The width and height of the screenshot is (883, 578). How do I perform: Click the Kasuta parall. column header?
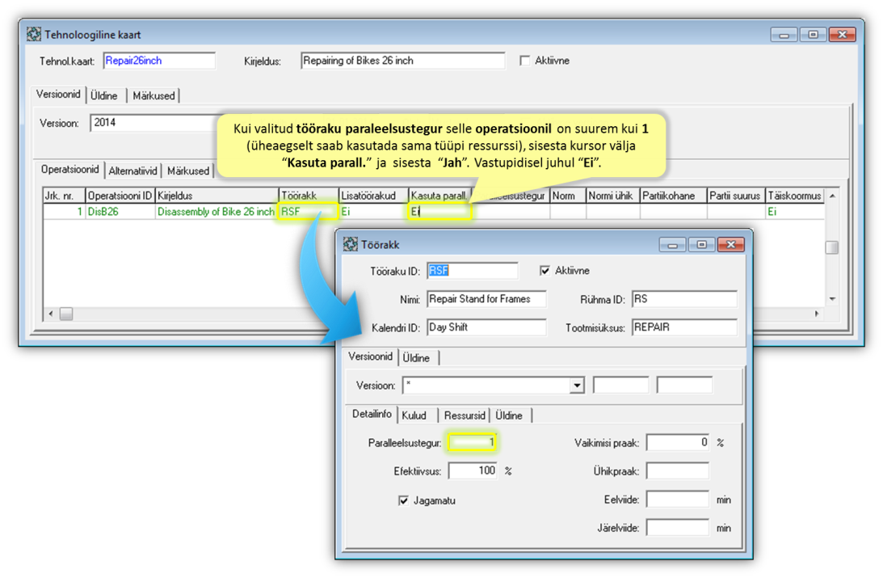tap(439, 196)
